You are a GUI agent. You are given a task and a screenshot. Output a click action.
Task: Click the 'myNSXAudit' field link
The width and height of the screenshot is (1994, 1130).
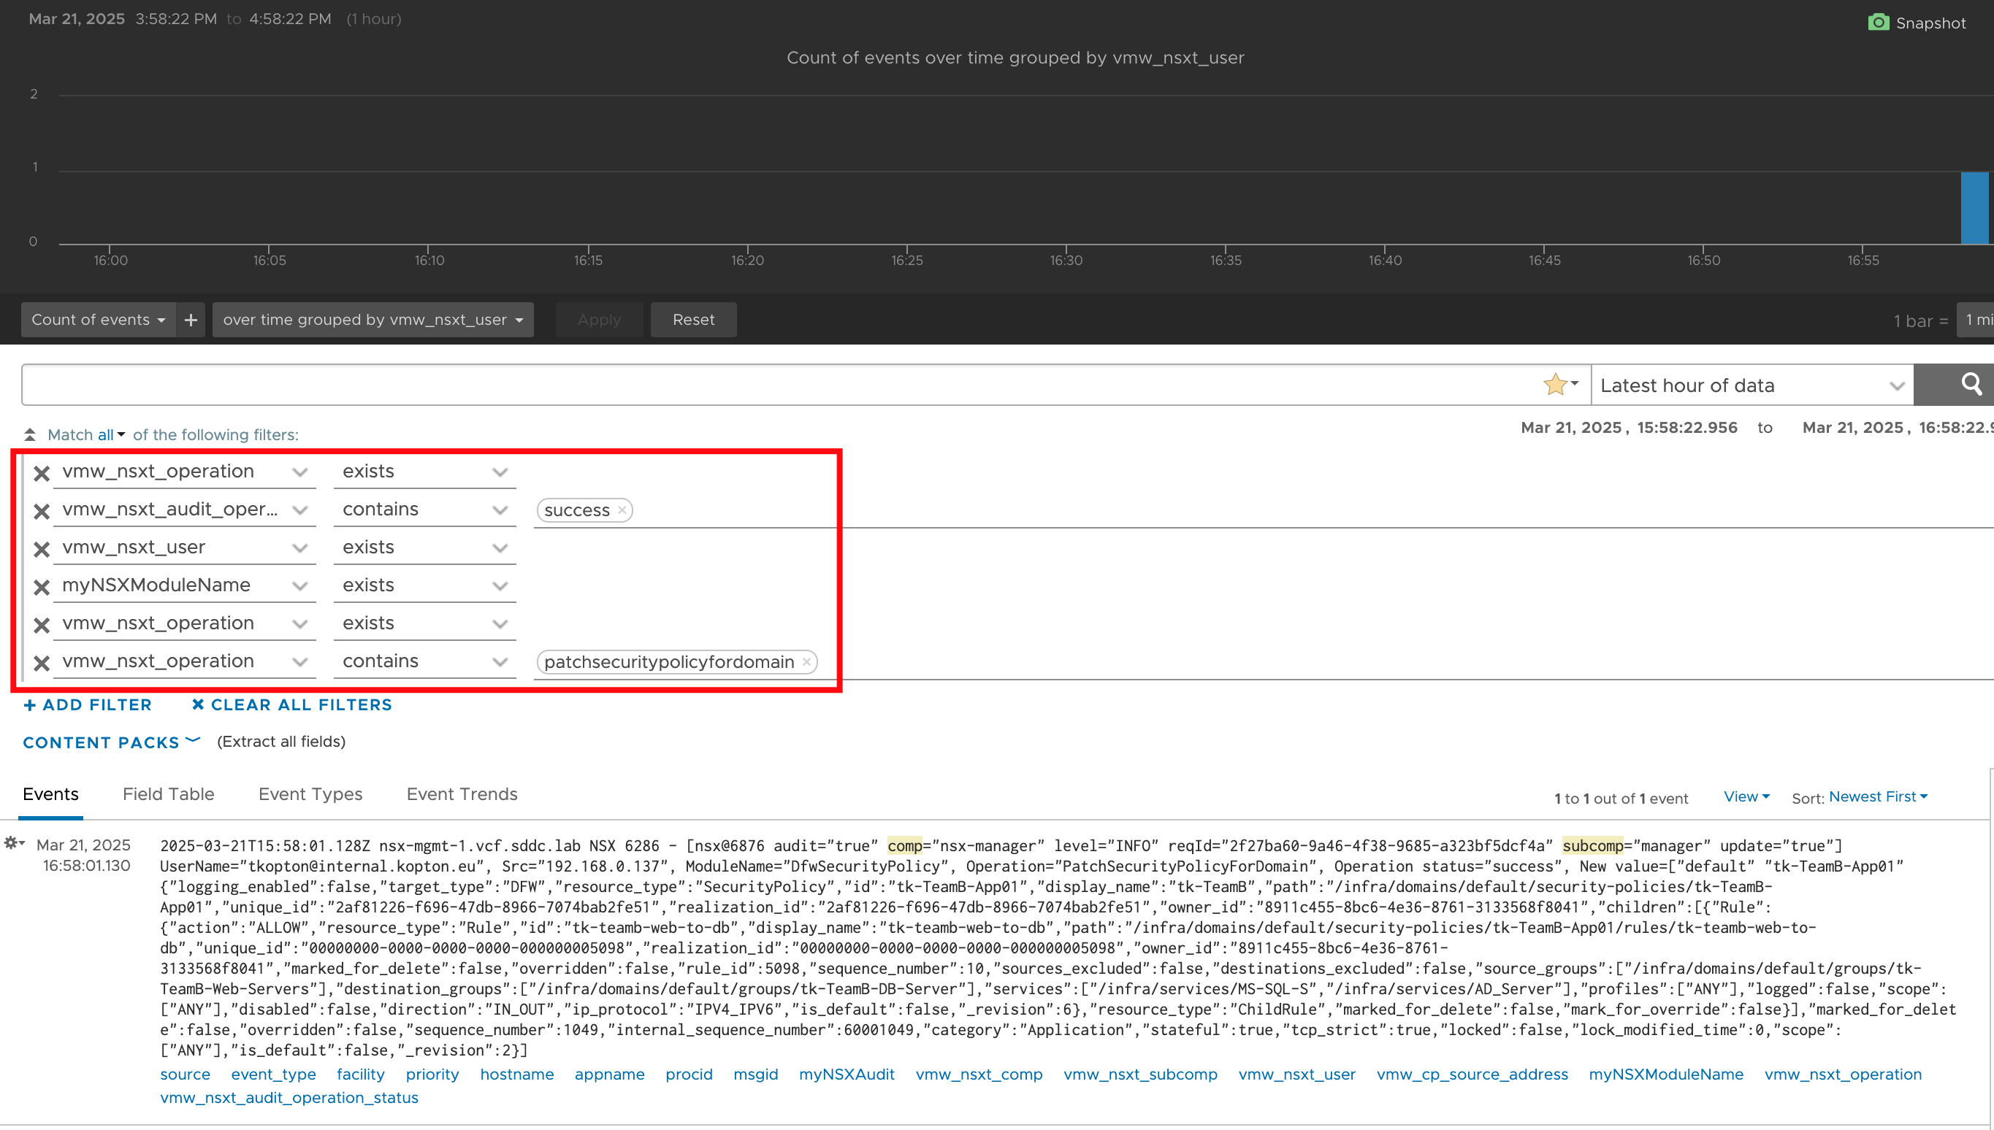point(847,1074)
